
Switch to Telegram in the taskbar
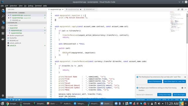tap(79, 103)
